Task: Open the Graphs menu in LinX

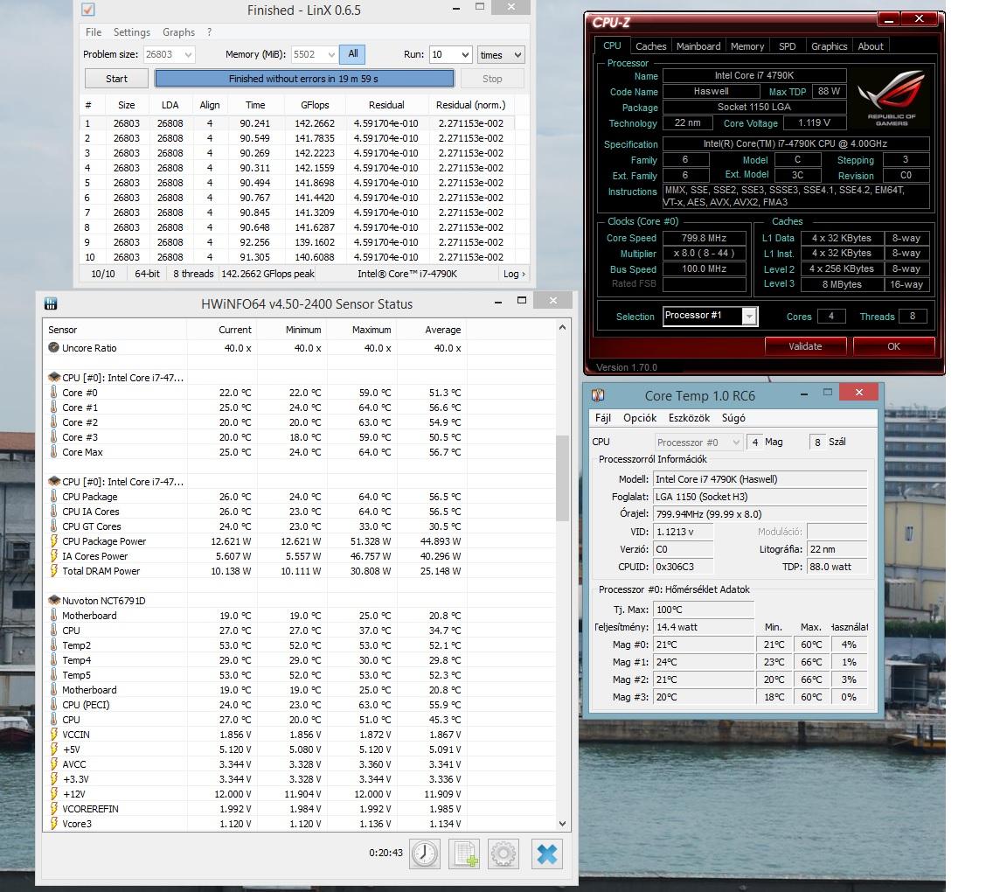Action: [x=178, y=32]
